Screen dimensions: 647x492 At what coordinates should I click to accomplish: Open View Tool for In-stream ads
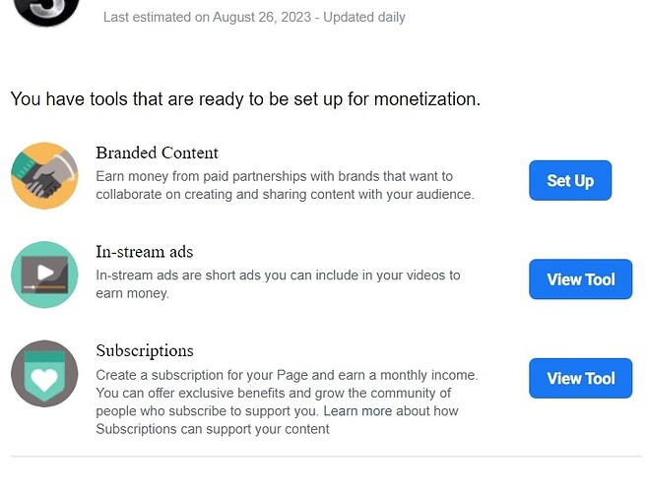click(580, 279)
